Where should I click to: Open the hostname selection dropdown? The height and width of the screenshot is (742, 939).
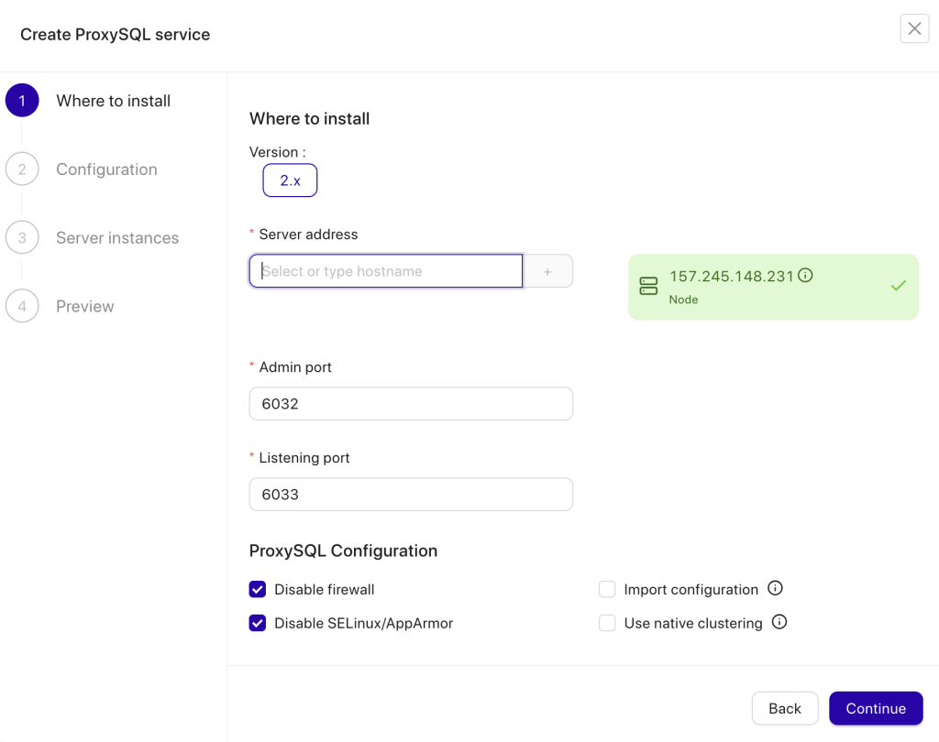pos(385,270)
